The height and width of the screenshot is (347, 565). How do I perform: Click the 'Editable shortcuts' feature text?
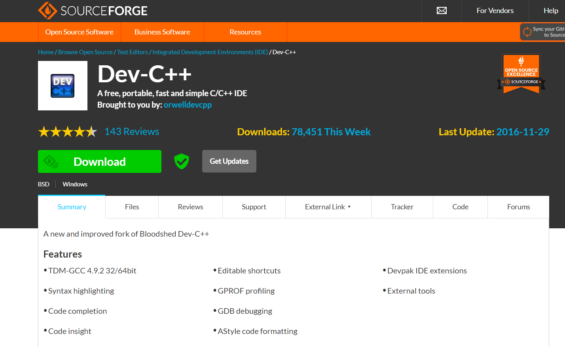pos(249,271)
